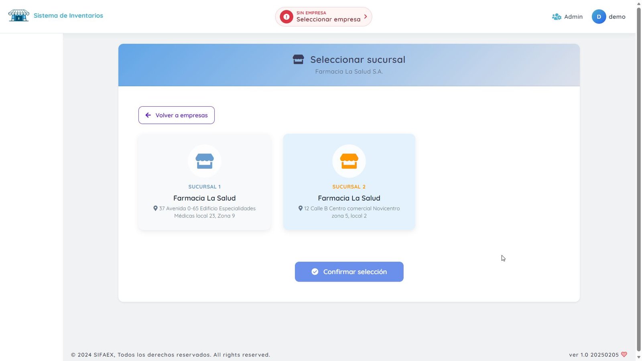Go back using Volver a empresas button
This screenshot has height=361, width=642.
177,115
